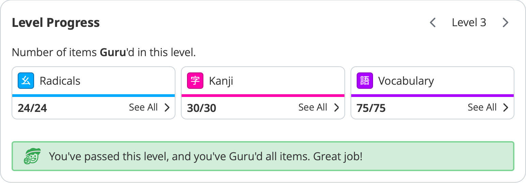This screenshot has width=526, height=183.
Task: Click the chevron in the Radicals card
Action: point(167,107)
